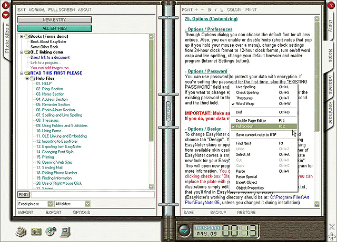This screenshot has width=337, height=242.
Task: Click the red question mark help icon
Action: 331,5
